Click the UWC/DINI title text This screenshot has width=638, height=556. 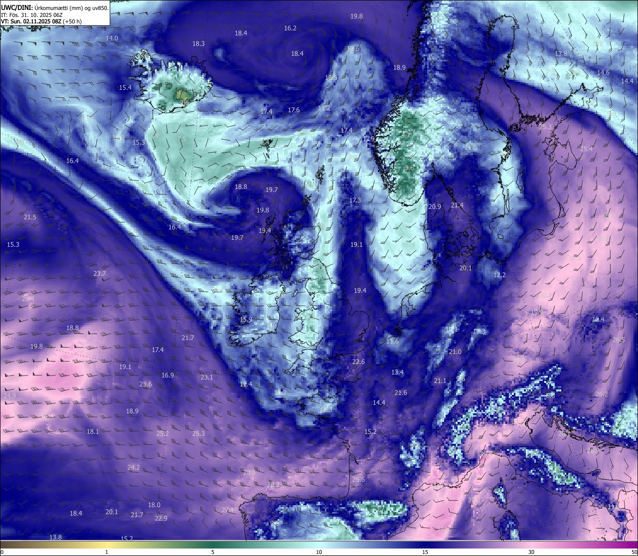click(17, 7)
